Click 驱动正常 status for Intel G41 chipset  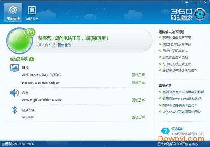pyautogui.click(x=138, y=83)
